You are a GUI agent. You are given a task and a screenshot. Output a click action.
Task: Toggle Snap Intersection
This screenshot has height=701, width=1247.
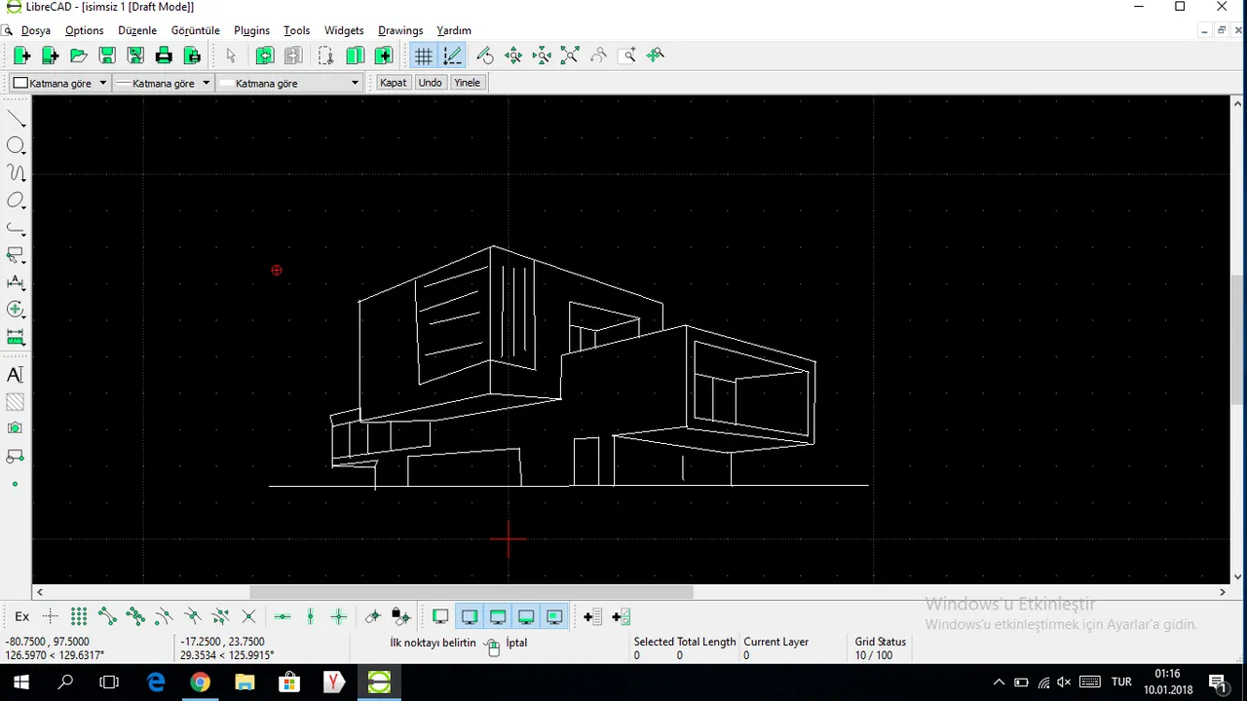[x=248, y=616]
